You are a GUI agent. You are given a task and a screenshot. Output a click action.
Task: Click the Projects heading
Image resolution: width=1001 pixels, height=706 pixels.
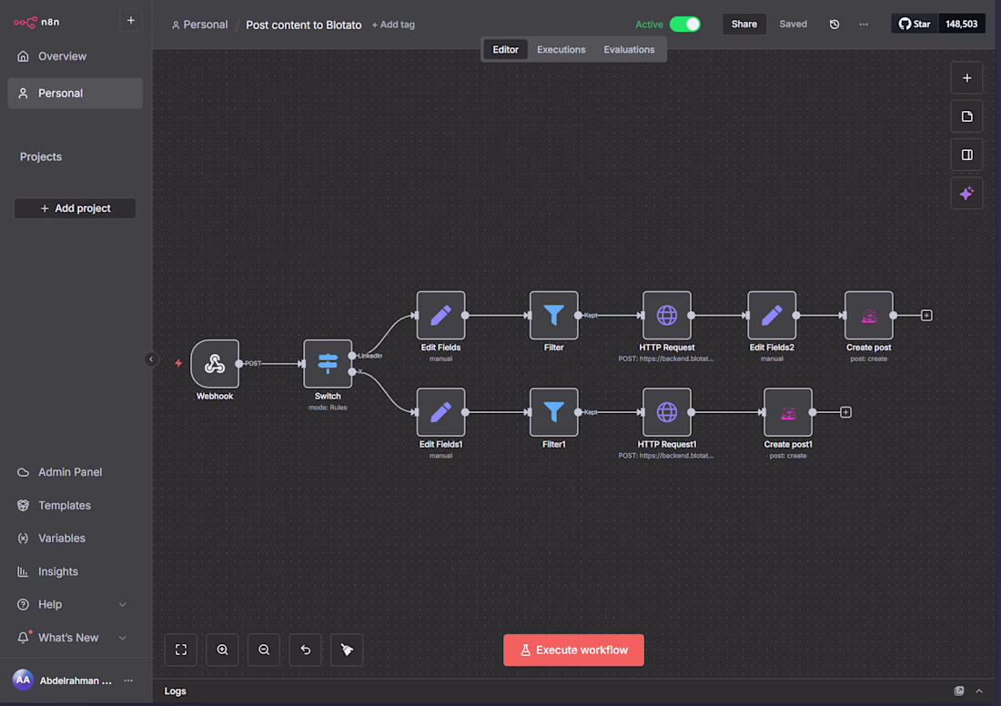(x=41, y=156)
